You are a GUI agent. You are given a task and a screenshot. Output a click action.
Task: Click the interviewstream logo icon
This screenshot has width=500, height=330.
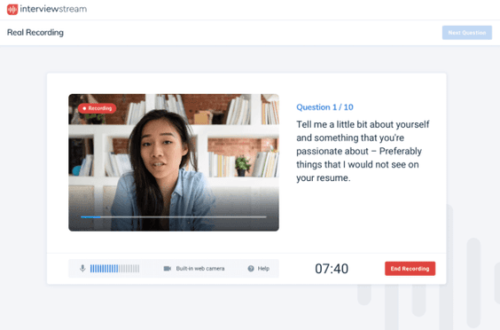[x=12, y=9]
